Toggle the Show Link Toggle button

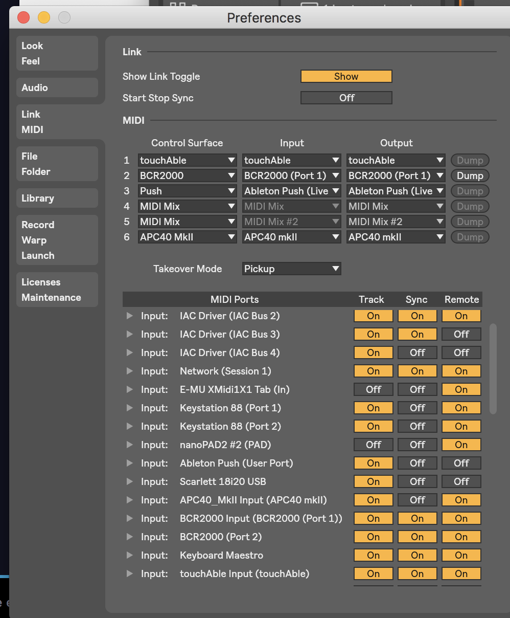pyautogui.click(x=346, y=76)
